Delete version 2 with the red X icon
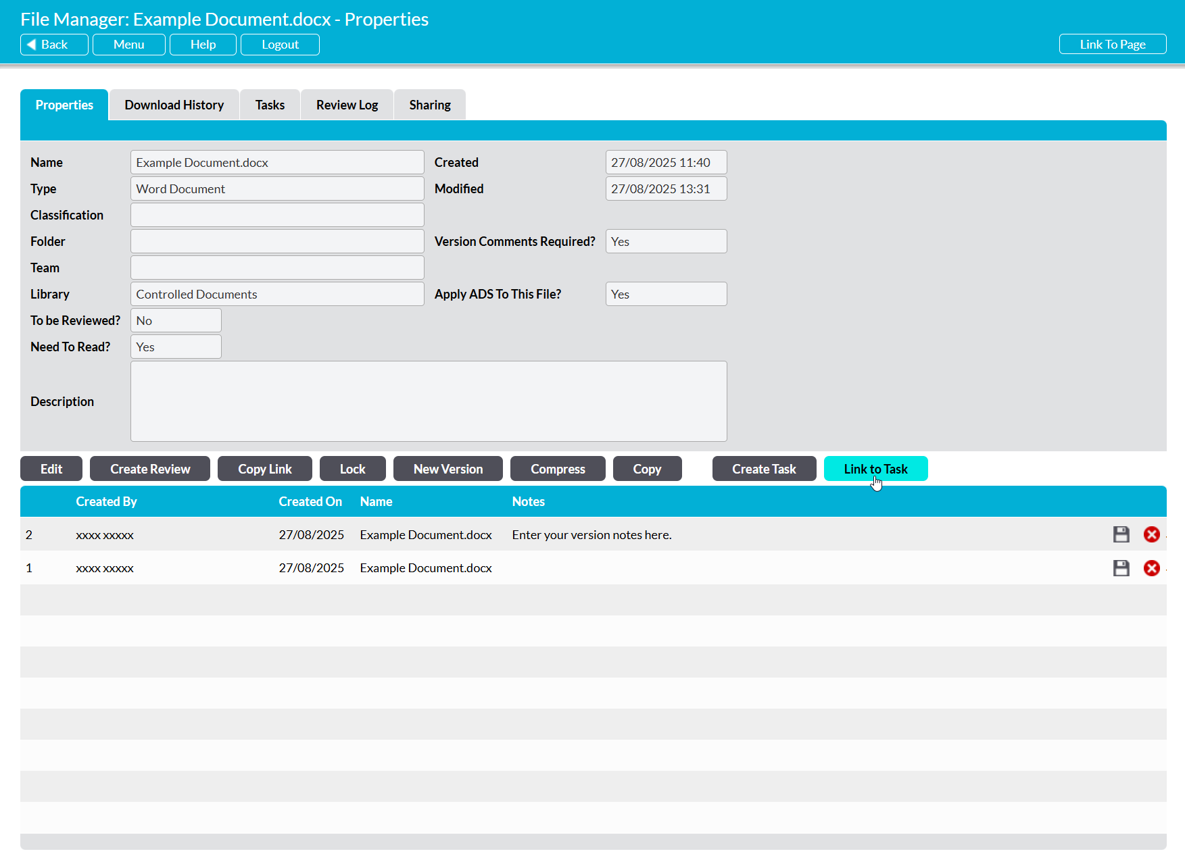Viewport: 1185px width, 862px height. (x=1151, y=534)
